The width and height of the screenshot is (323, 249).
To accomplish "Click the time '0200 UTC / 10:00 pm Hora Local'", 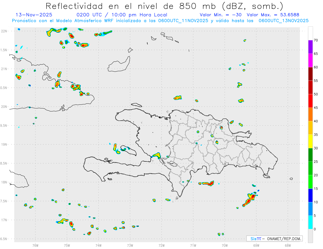I will [x=122, y=15].
